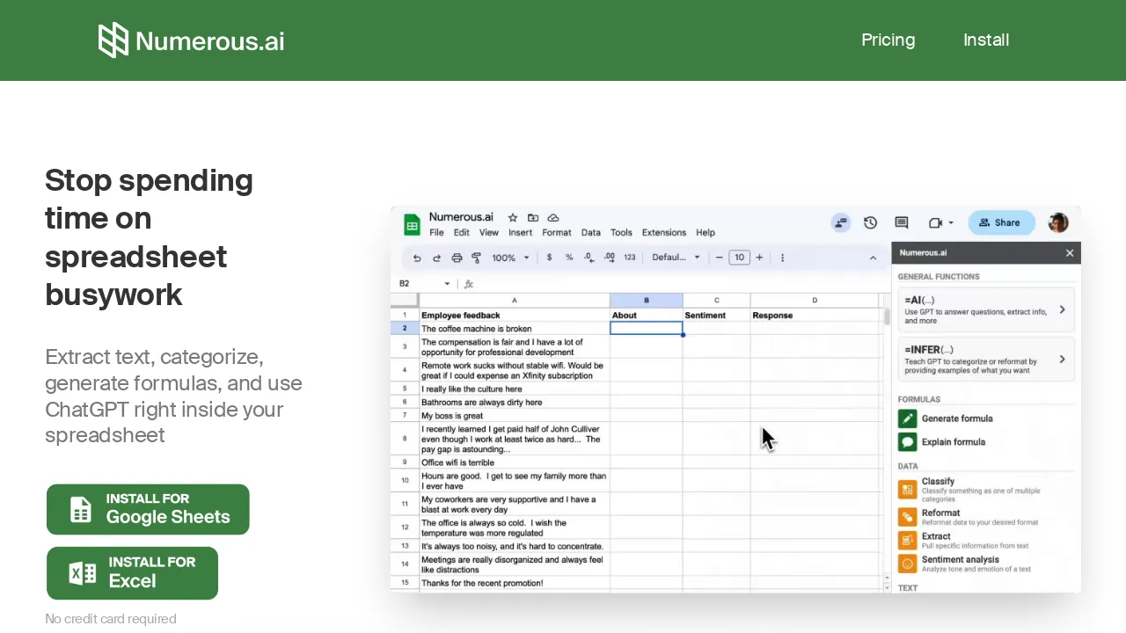Viewport: 1126px width, 633px height.
Task: Open the Format menu
Action: [557, 233]
